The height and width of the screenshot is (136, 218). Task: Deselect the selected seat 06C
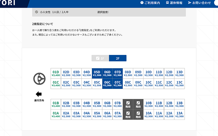(x=107, y=84)
